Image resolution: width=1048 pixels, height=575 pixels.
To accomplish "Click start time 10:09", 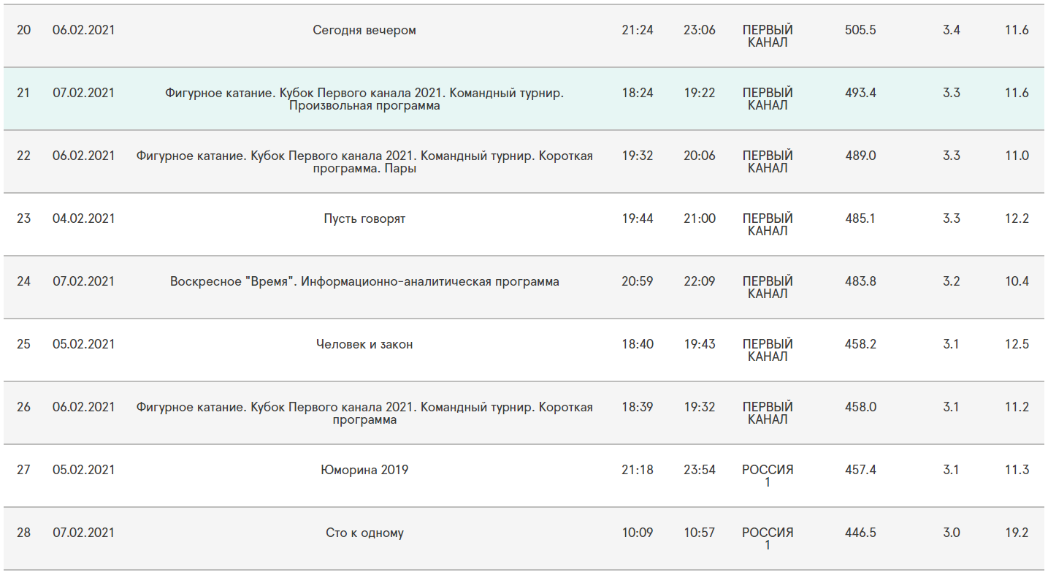I will pos(638,533).
